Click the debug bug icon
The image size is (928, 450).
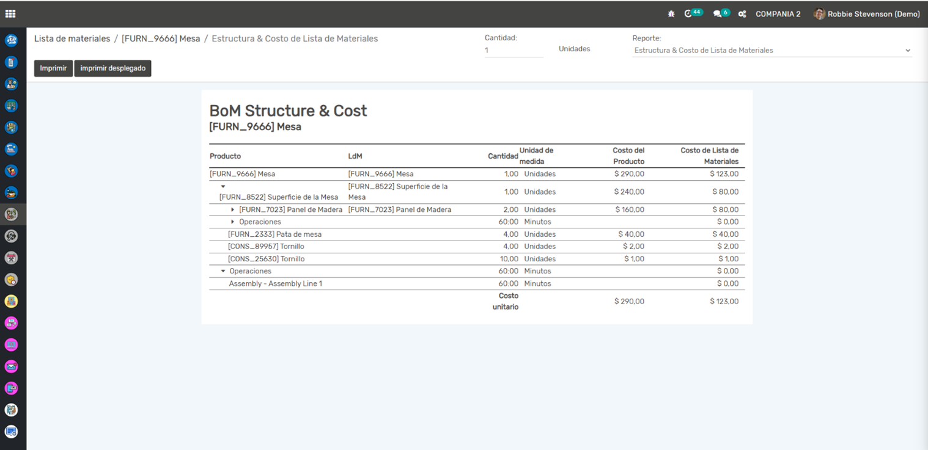tap(671, 14)
